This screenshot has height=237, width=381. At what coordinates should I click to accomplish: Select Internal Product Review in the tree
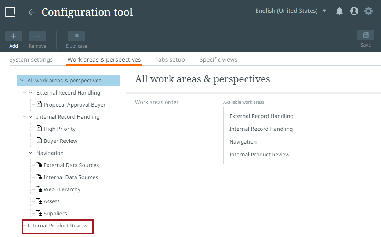[x=58, y=226]
